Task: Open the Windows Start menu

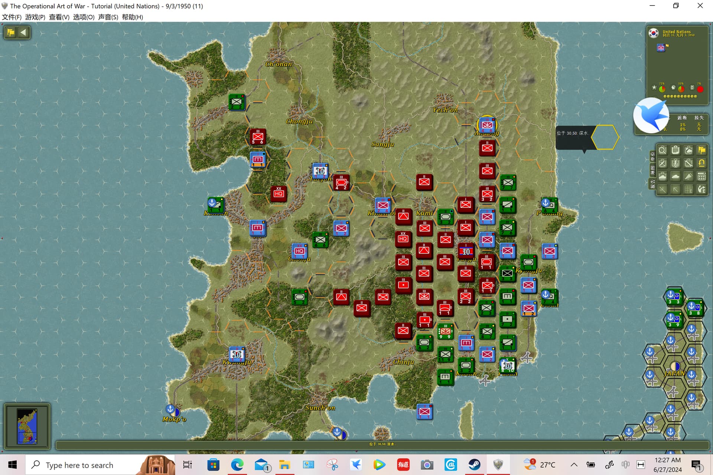Action: click(12, 465)
